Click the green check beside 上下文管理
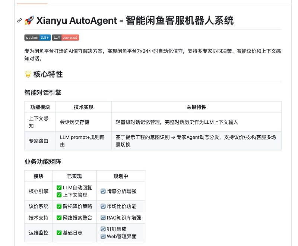Screen dimensions: 298x246 pos(59,195)
